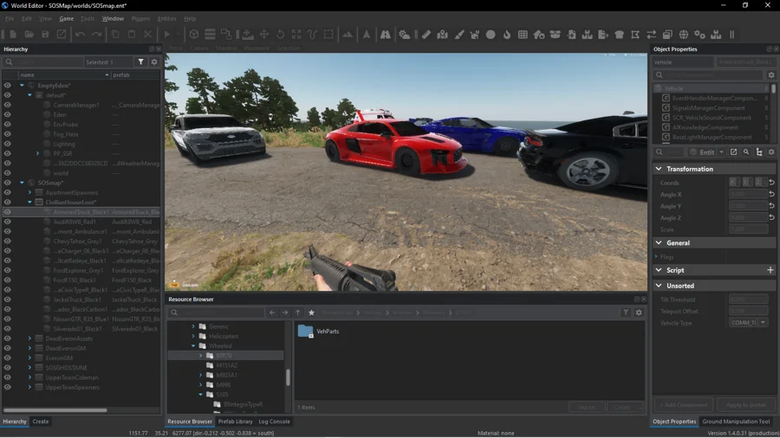The image size is (780, 438).
Task: Choose the dashed rectangle selection tool icon
Action: pos(328,35)
